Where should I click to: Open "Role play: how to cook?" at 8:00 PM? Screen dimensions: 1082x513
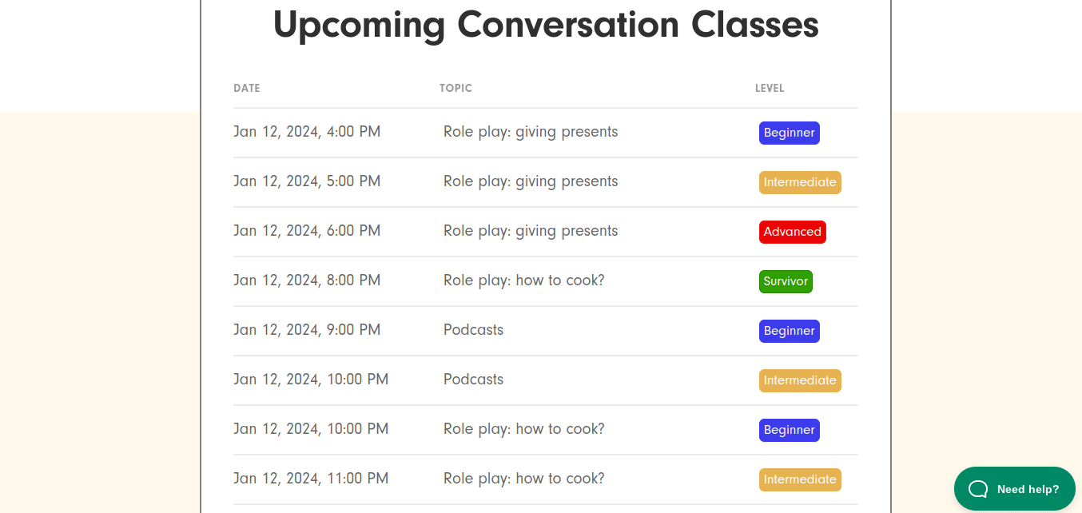pos(524,280)
